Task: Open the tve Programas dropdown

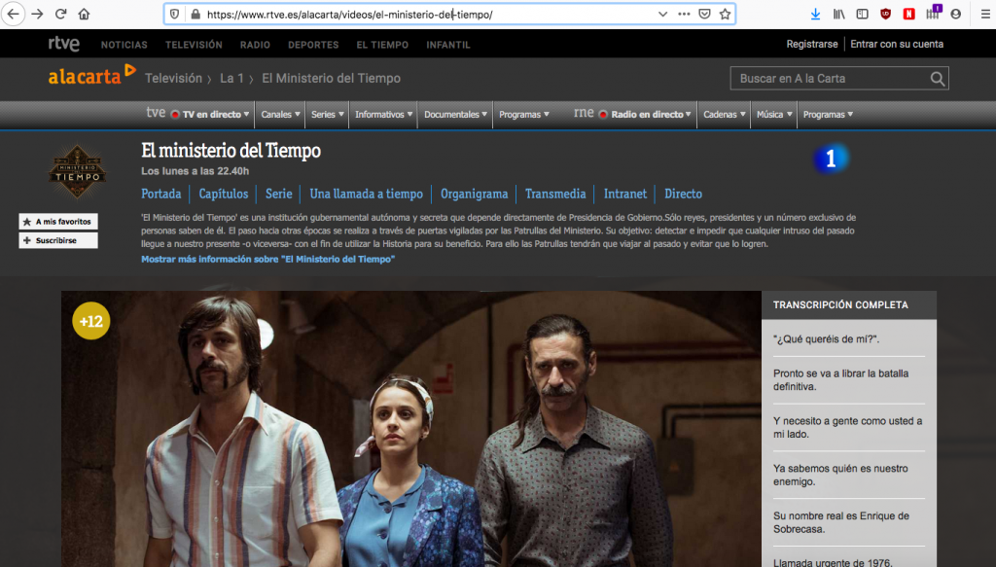Action: (x=524, y=115)
